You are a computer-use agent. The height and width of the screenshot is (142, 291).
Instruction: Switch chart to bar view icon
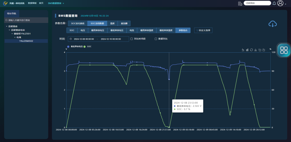pyautogui.click(x=247, y=50)
